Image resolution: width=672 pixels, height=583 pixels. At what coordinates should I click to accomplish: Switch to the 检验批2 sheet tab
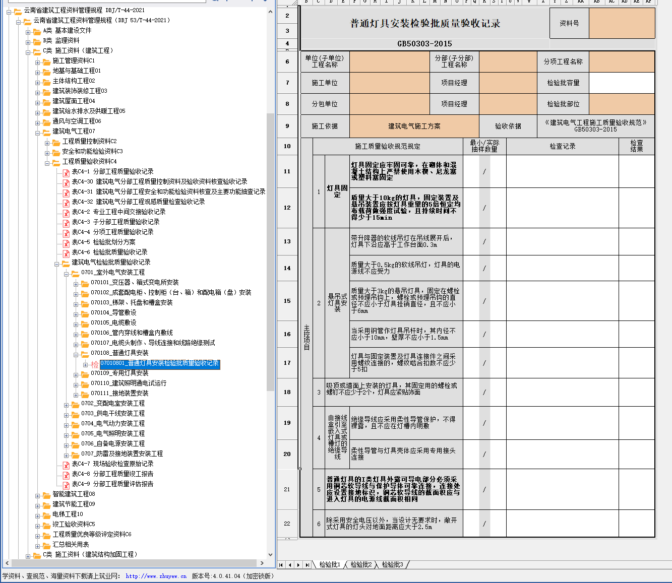[x=361, y=565]
